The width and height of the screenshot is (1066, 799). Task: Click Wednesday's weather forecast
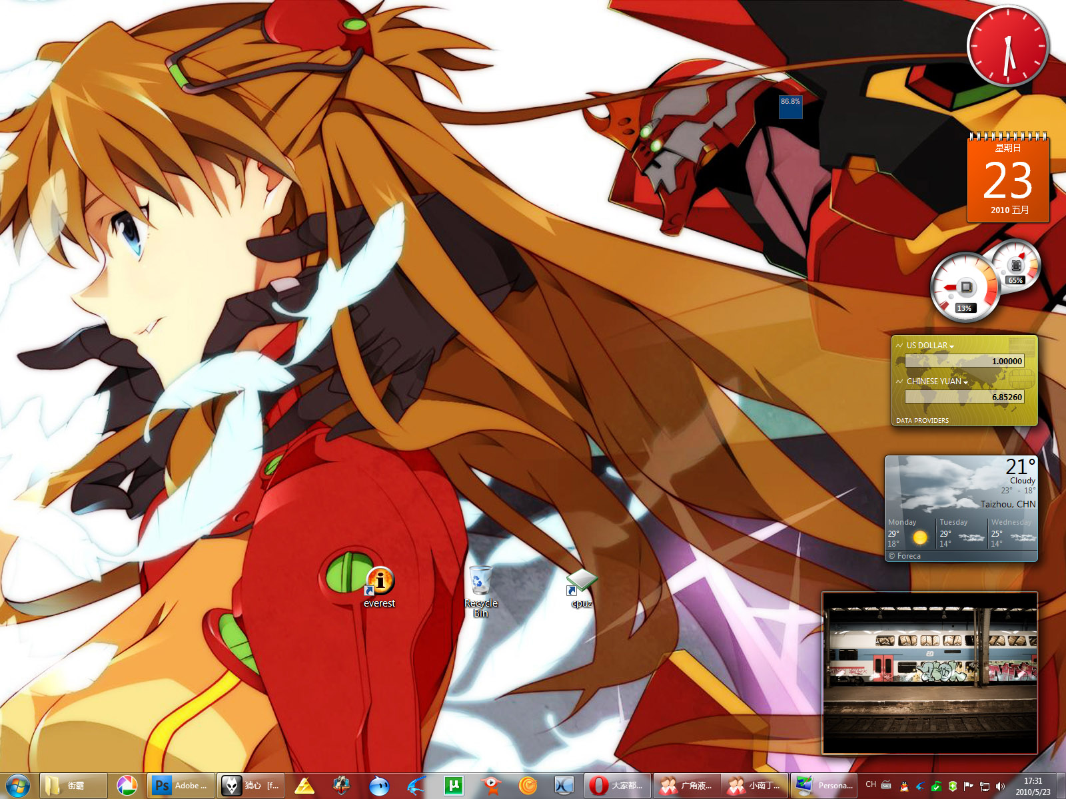pos(1013,533)
